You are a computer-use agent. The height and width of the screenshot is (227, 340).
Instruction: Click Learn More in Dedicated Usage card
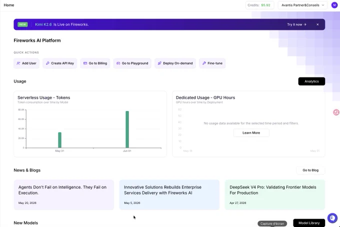coord(251,132)
